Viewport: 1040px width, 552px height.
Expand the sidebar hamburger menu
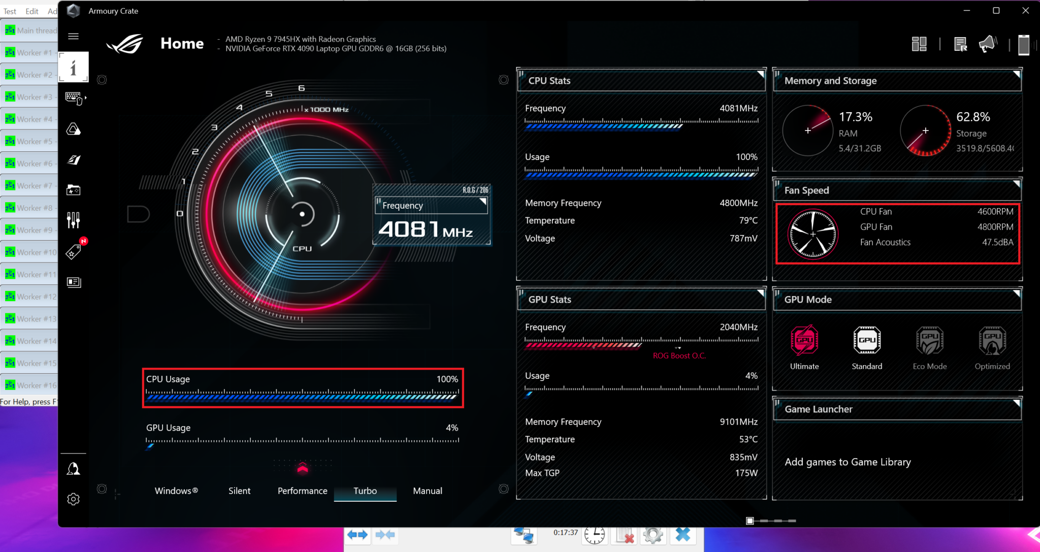73,36
